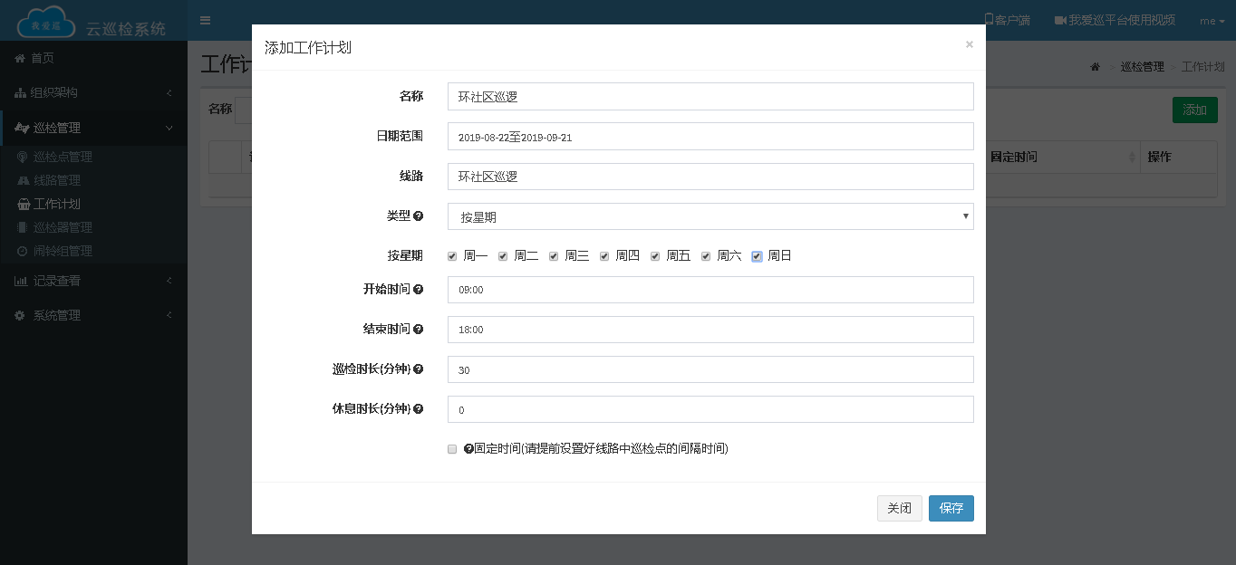Click the 组织架构 org-chart icon
The width and height of the screenshot is (1236, 565).
24,92
